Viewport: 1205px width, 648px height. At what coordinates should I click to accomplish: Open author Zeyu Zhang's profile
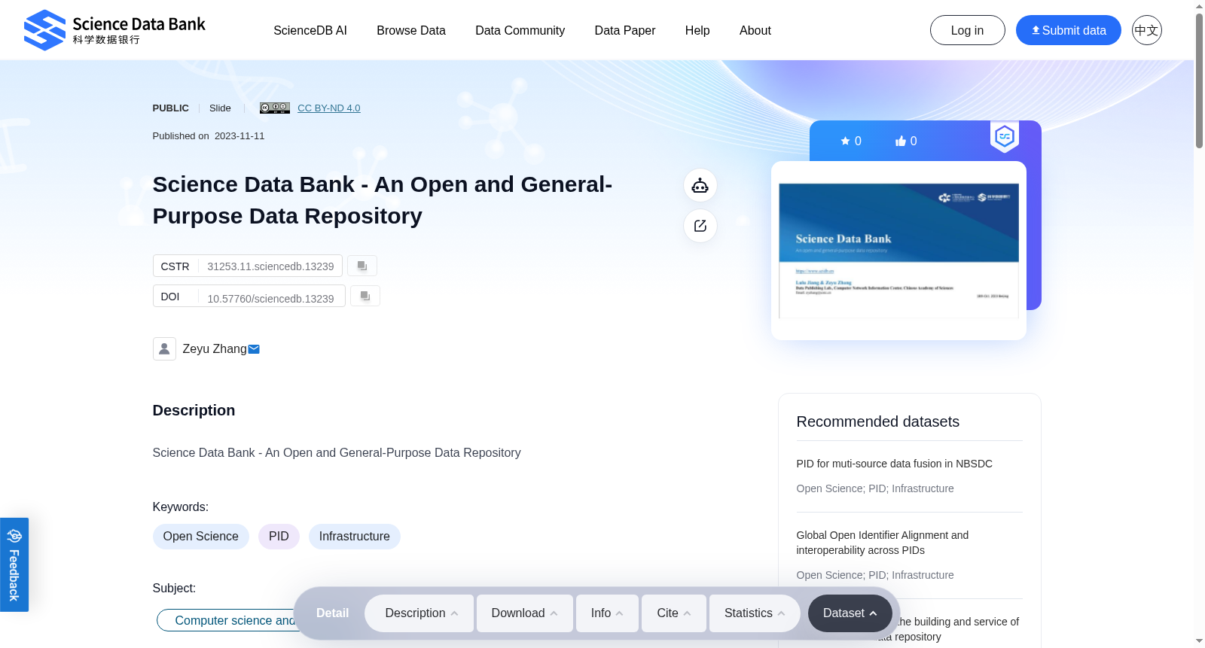pos(215,349)
